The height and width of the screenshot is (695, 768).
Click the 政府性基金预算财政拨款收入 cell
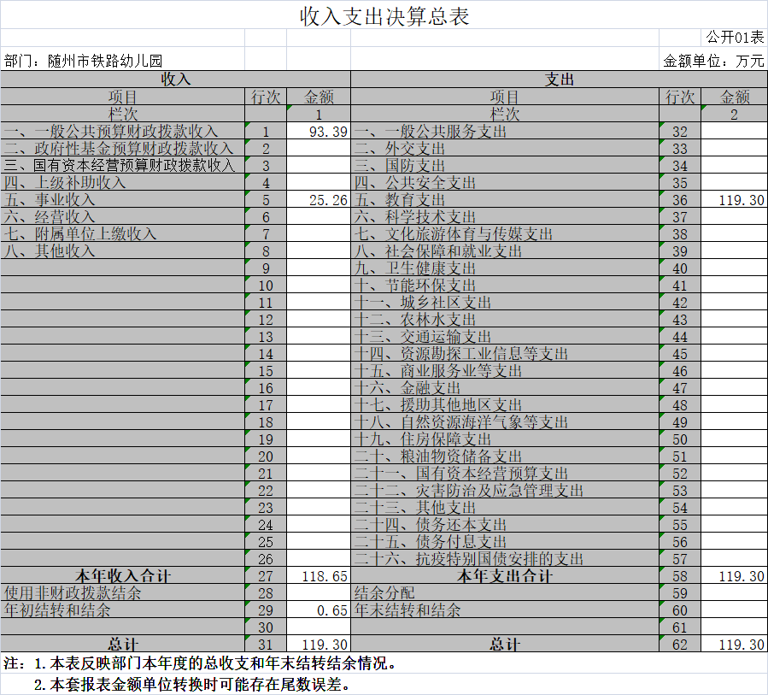tap(122, 149)
